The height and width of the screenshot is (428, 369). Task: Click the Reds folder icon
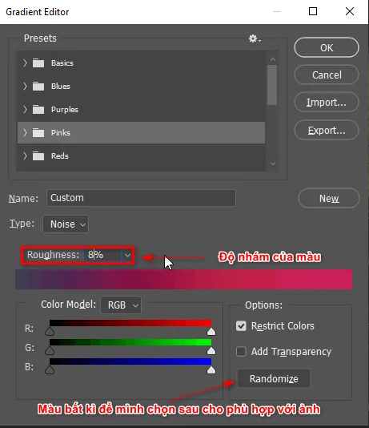pyautogui.click(x=38, y=156)
